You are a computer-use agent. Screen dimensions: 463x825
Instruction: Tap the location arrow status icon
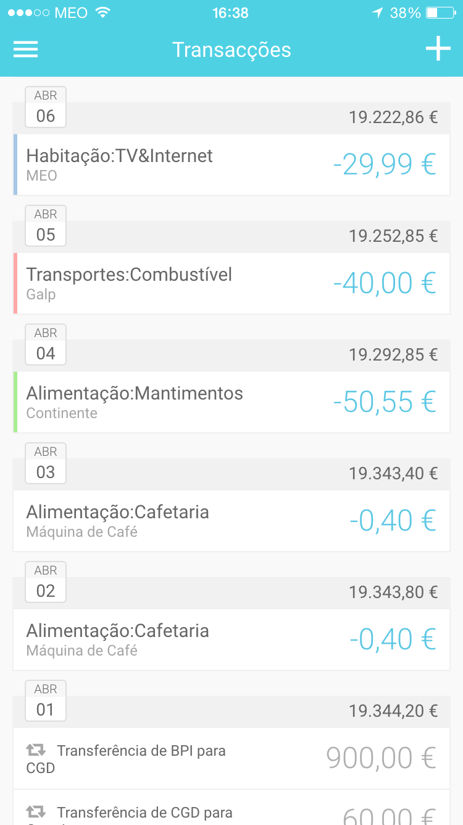[377, 12]
